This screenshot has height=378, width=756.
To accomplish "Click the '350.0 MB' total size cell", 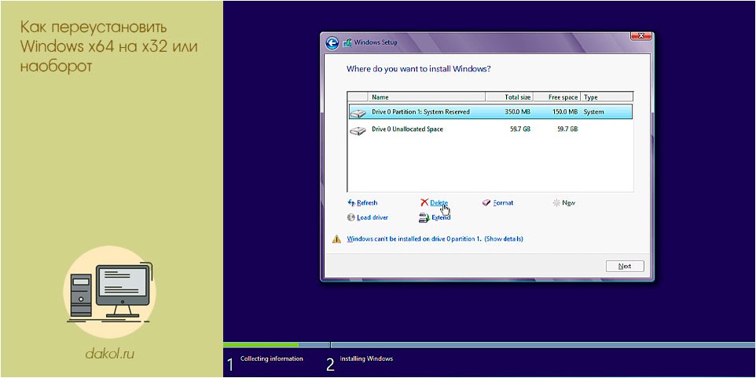I will [517, 112].
